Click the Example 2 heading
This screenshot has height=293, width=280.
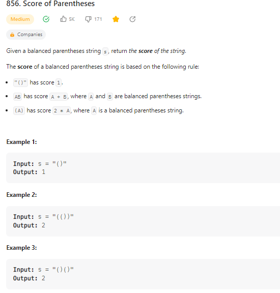tap(22, 195)
